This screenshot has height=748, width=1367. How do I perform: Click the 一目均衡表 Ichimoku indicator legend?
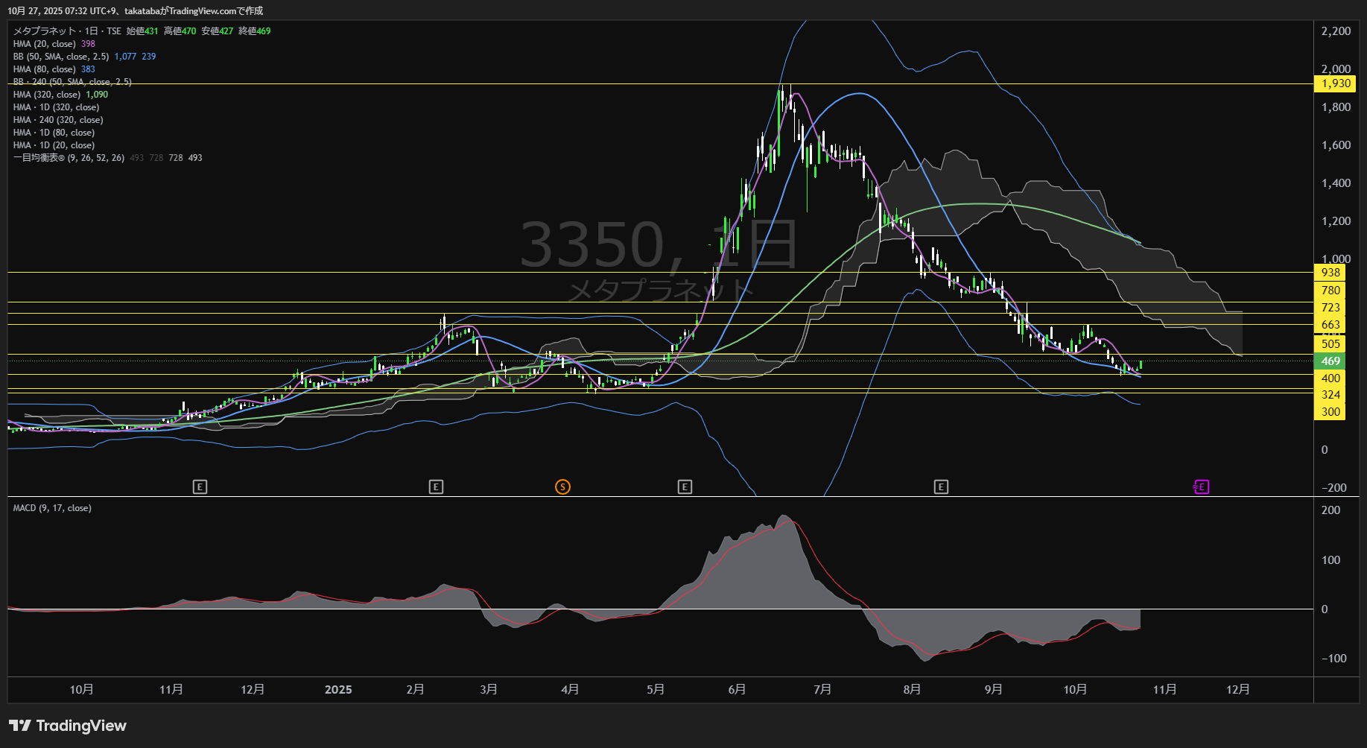coord(69,158)
